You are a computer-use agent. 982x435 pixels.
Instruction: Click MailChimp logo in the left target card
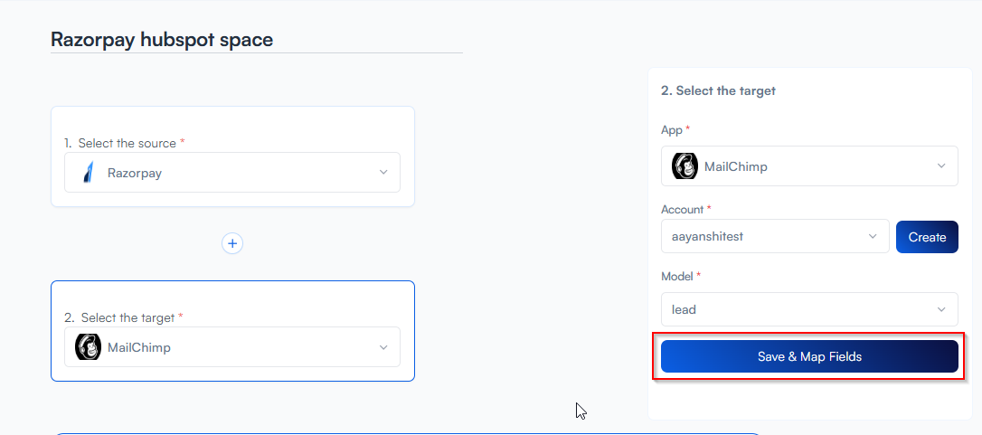coord(88,347)
